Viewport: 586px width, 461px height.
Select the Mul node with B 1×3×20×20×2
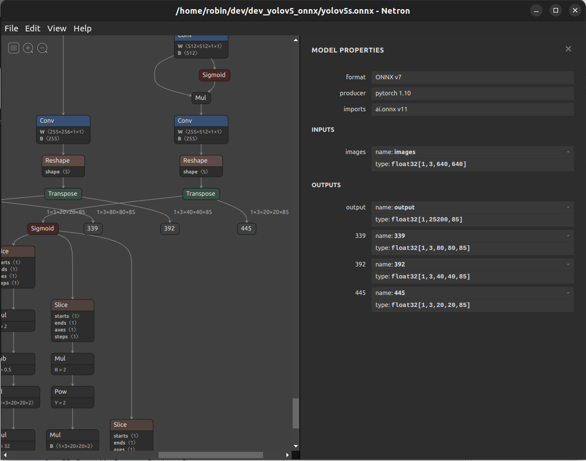(x=72, y=440)
